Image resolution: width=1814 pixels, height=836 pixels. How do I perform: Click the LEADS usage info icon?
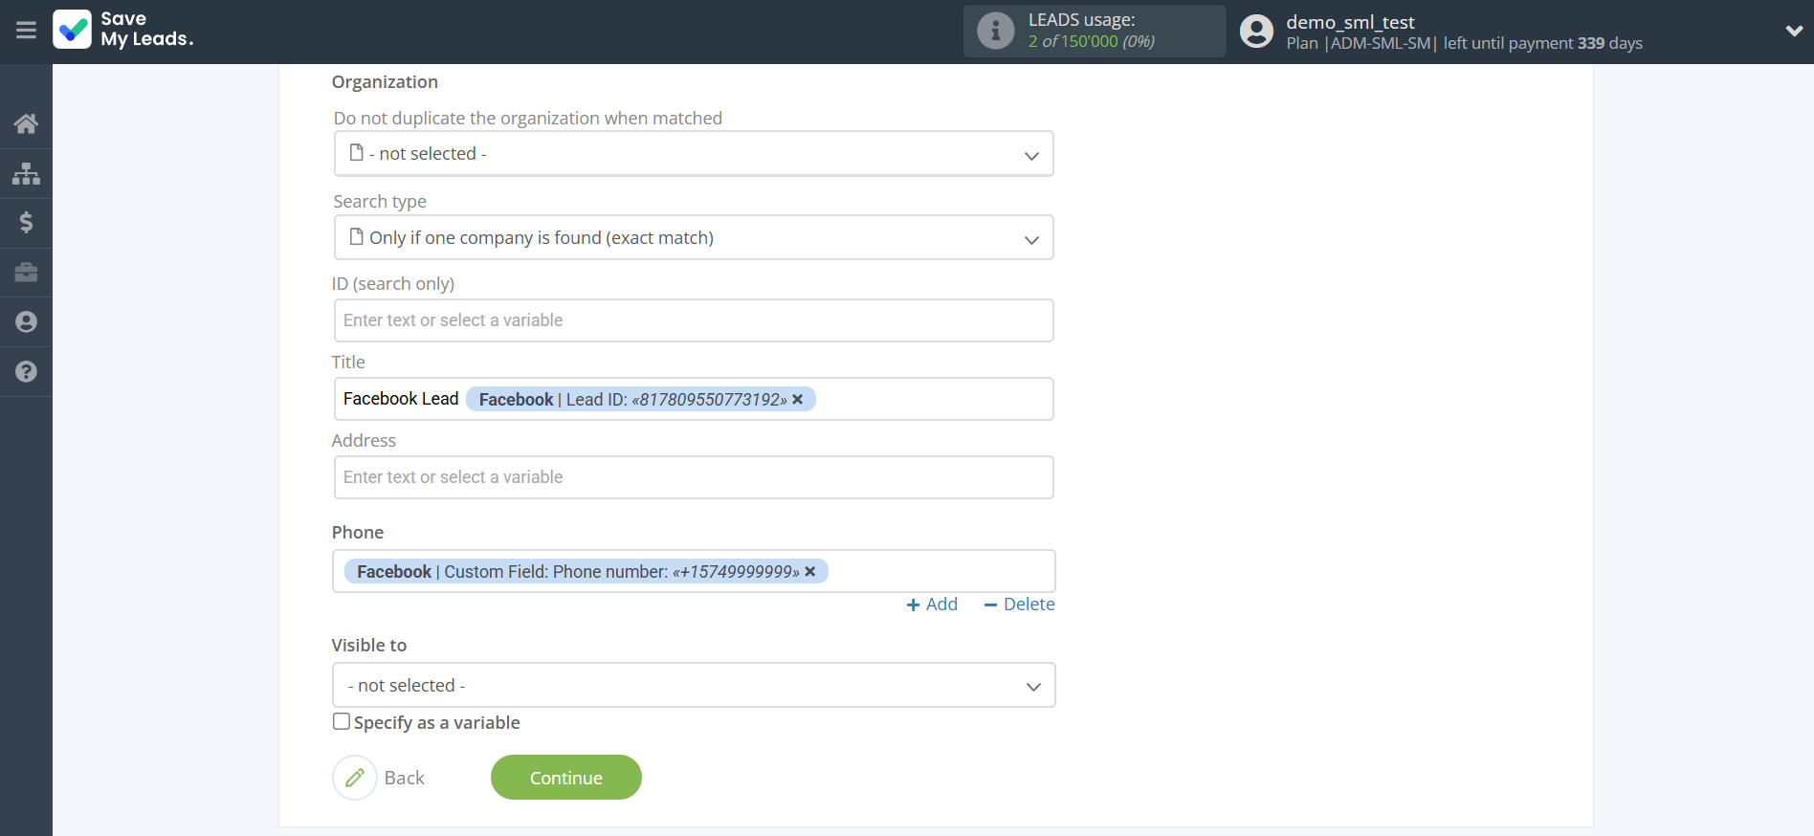pos(995,30)
